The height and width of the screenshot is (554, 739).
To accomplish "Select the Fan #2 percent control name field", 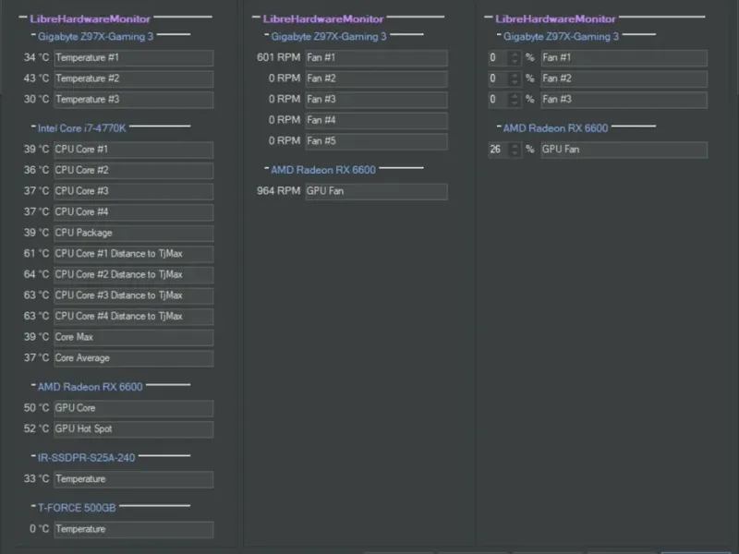I will click(x=624, y=78).
